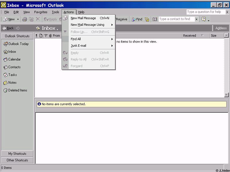Sort messages by From column
Image resolution: width=230 pixels, height=172 pixels.
[x=56, y=36]
